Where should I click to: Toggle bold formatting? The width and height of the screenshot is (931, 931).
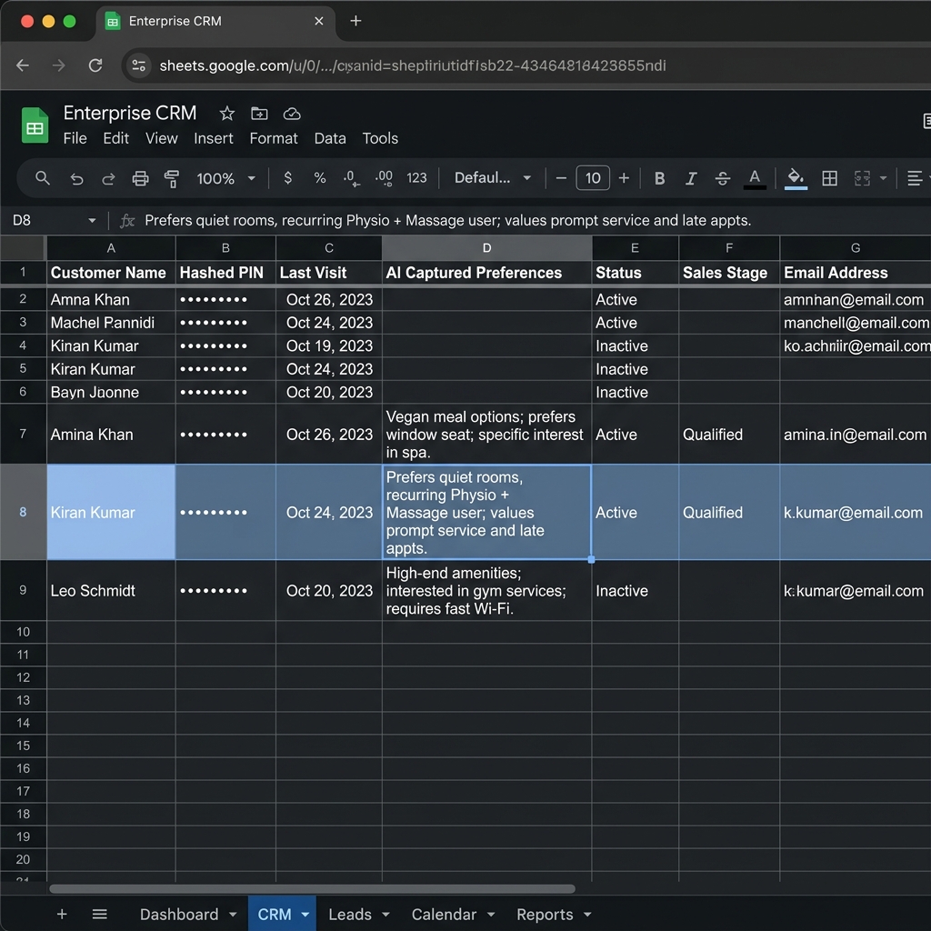point(659,178)
